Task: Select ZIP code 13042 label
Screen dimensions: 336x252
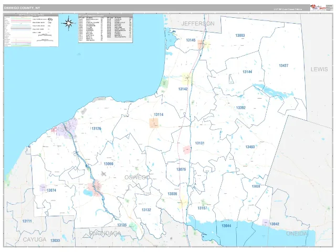Action: (x=275, y=224)
